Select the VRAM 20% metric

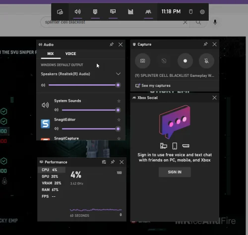[x=52, y=183]
